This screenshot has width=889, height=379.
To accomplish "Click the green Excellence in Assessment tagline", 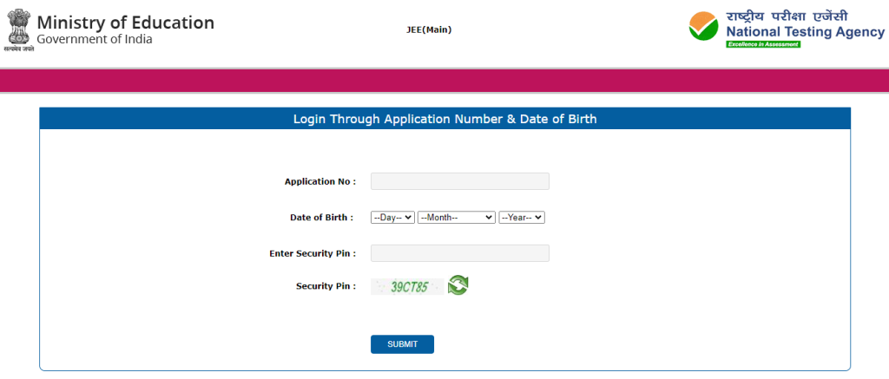I will pos(763,44).
